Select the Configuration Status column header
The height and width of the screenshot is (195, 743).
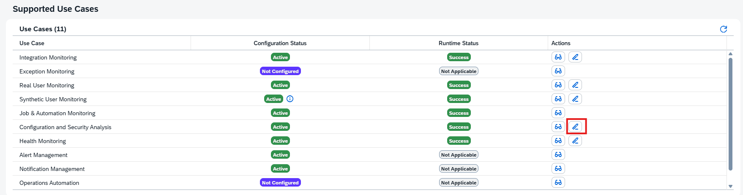pyautogui.click(x=280, y=43)
